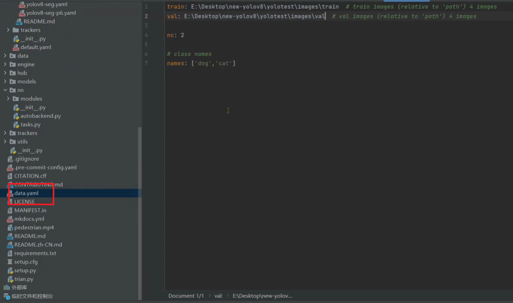The height and width of the screenshot is (303, 513).
Task: Select the 外部库 tree node
Action: click(19, 288)
